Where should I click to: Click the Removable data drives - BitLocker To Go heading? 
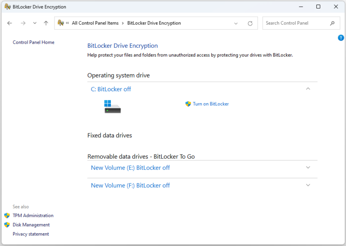(141, 156)
